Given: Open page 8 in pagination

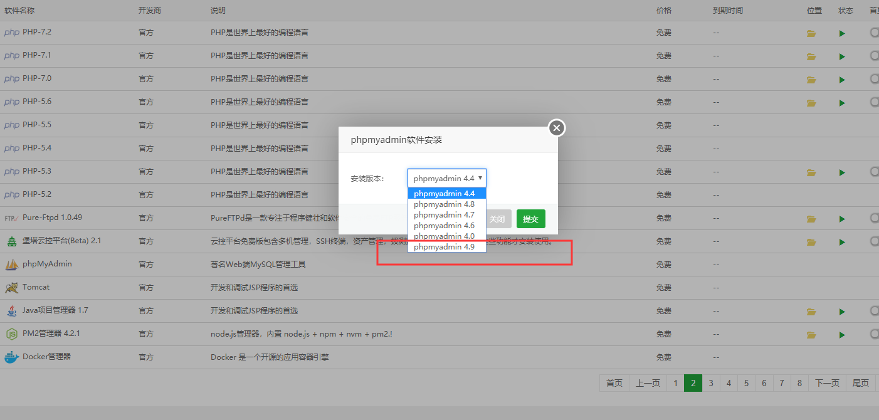Looking at the screenshot, I should pos(800,383).
